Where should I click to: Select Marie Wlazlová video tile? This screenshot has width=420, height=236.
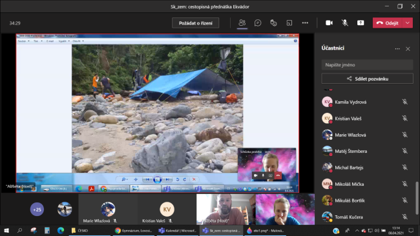click(108, 210)
